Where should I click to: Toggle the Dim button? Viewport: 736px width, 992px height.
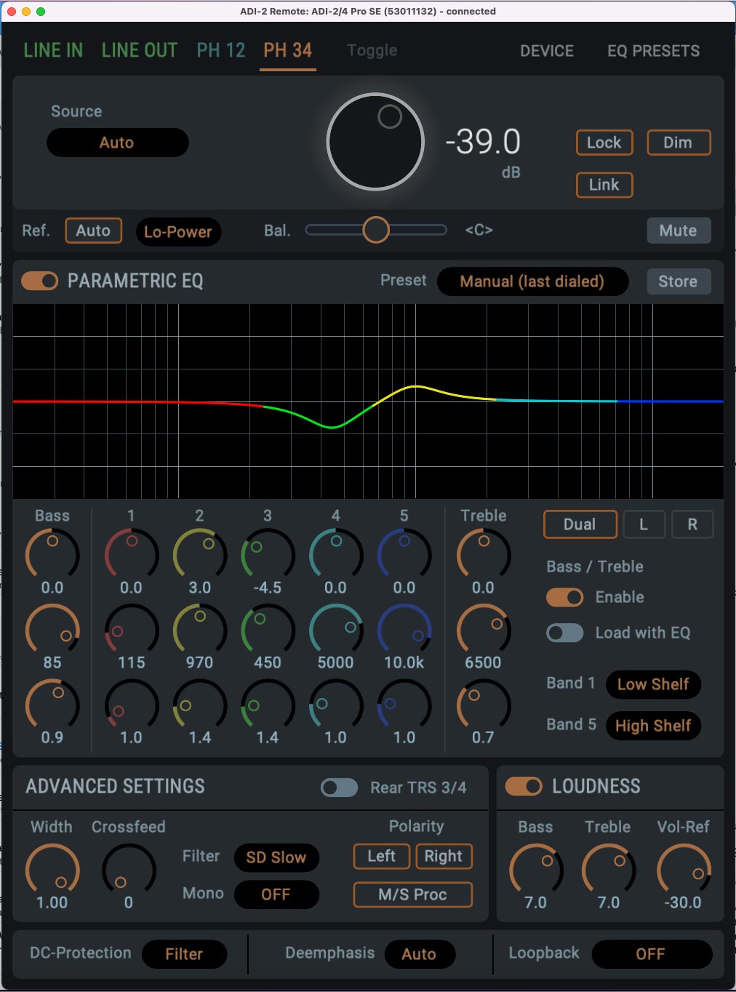(678, 143)
